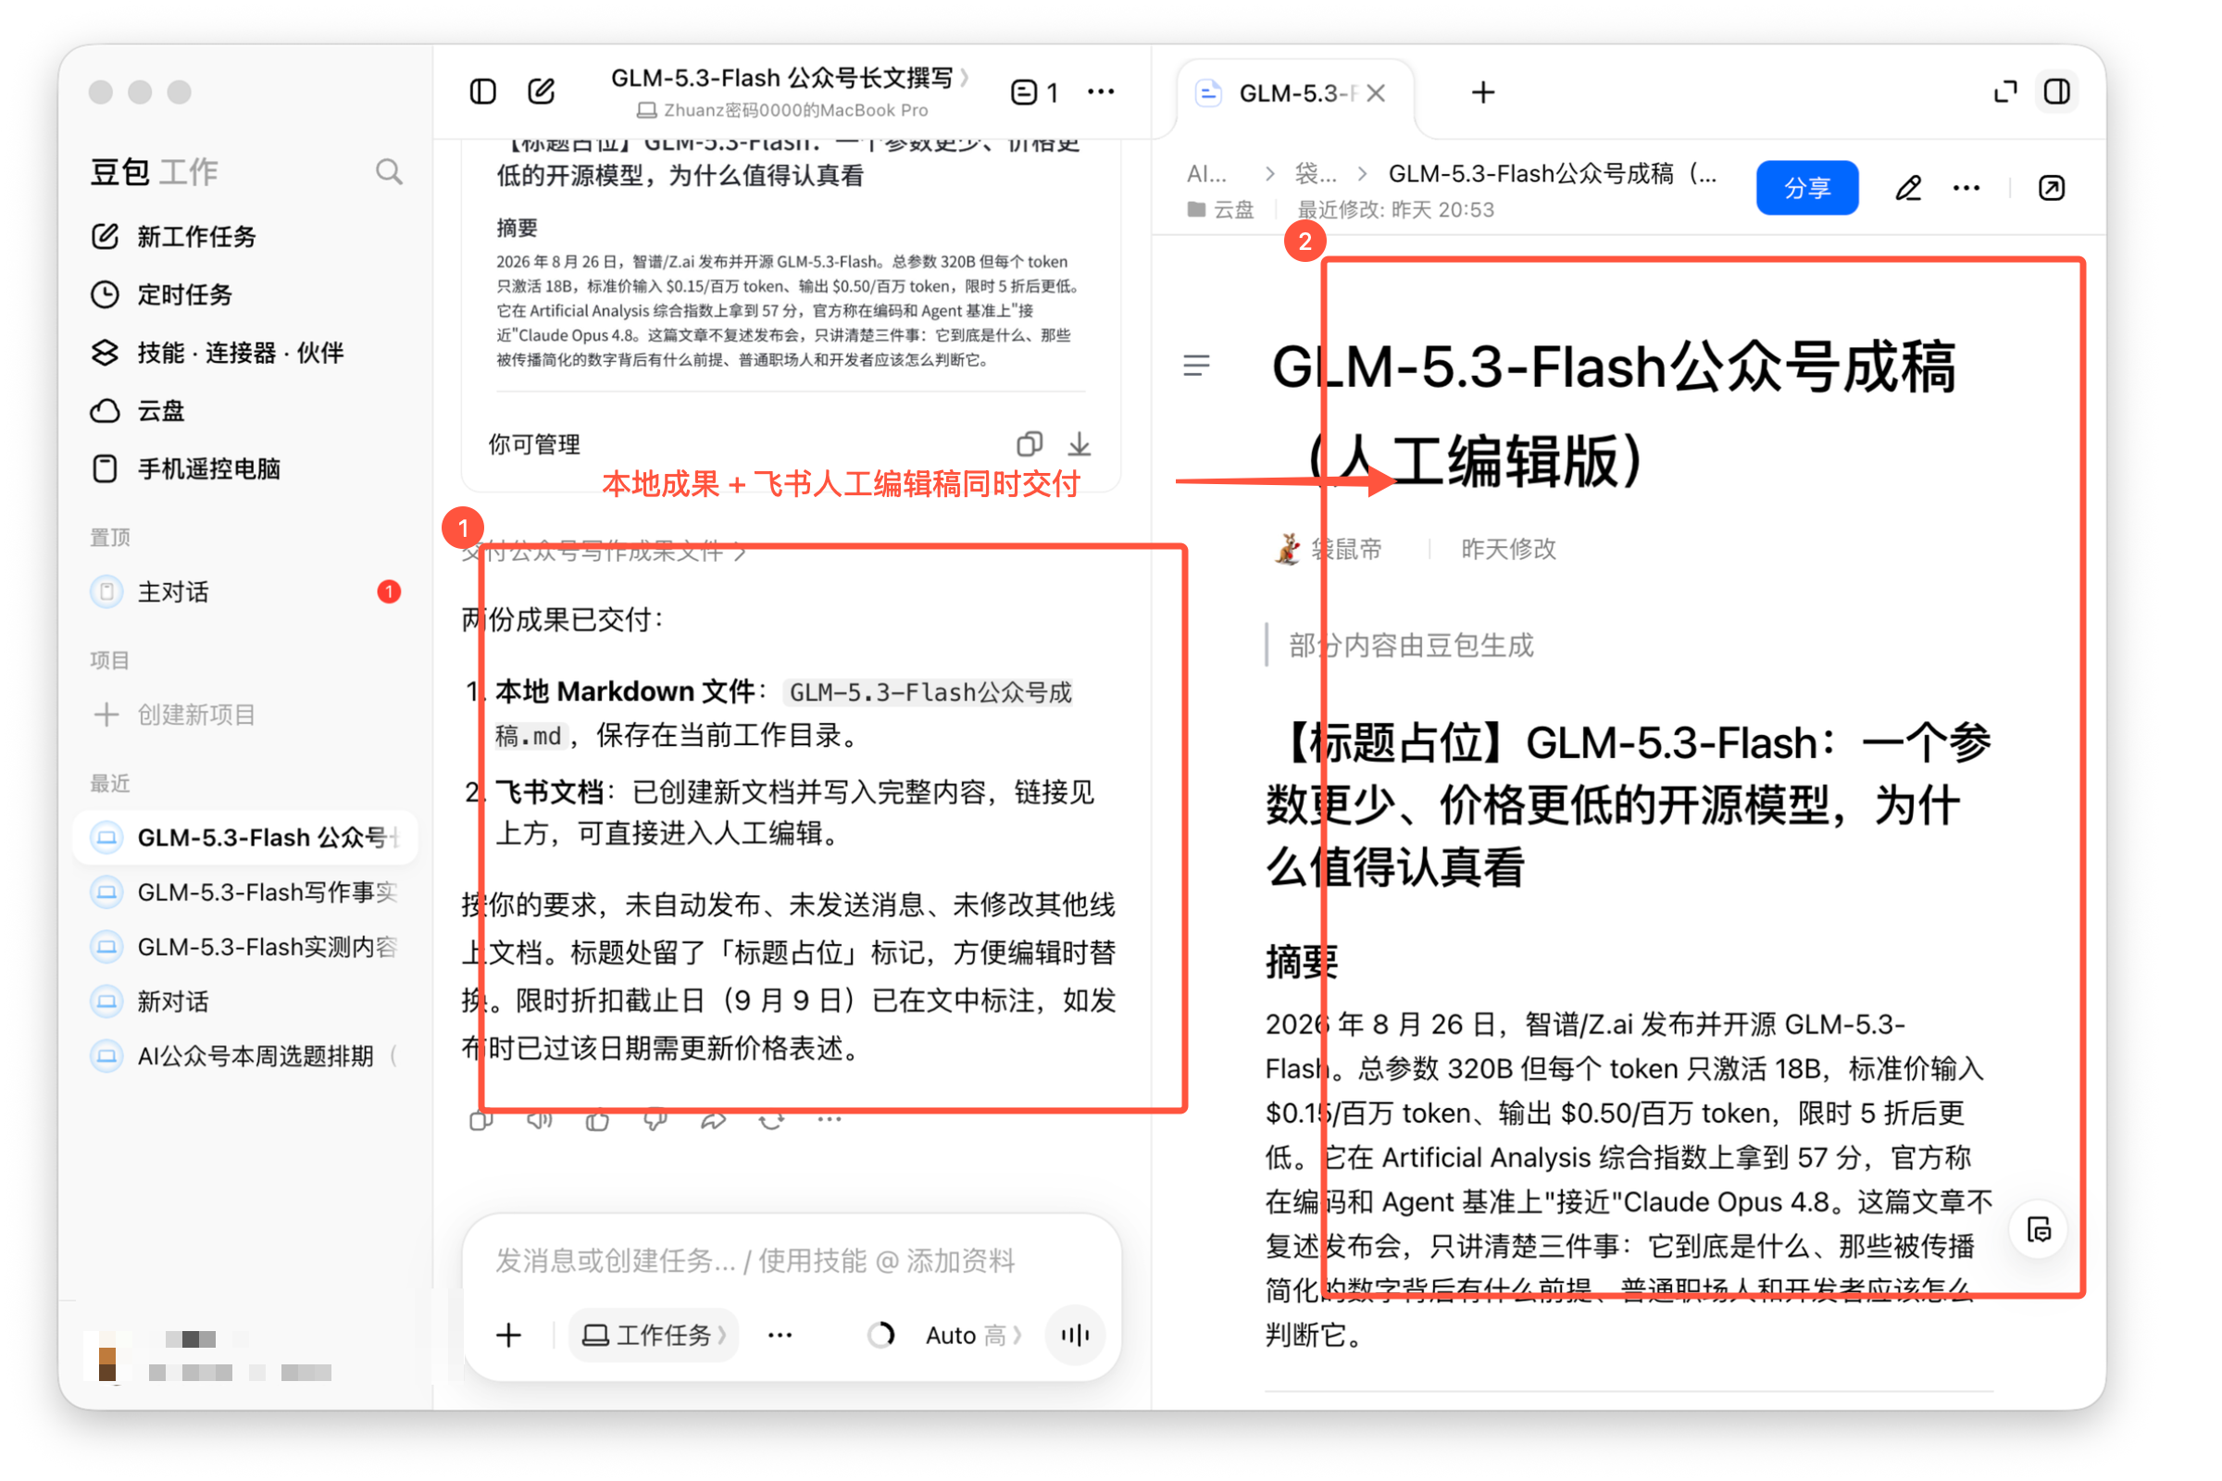Open the chat header more options menu
This screenshot has width=2222, height=1481.
(x=1101, y=92)
